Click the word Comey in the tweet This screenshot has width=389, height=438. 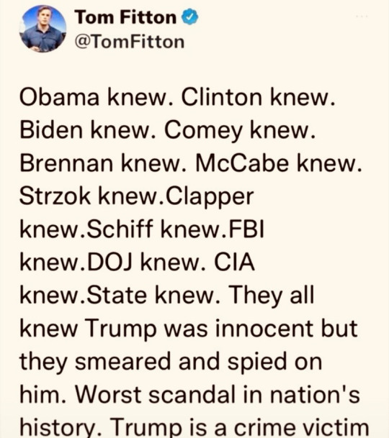pyautogui.click(x=203, y=132)
